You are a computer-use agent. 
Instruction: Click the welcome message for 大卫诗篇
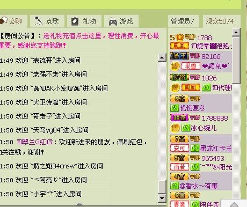(43, 102)
